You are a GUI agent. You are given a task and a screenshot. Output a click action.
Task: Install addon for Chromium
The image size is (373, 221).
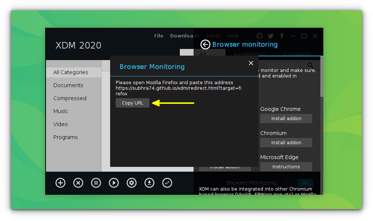click(x=286, y=142)
